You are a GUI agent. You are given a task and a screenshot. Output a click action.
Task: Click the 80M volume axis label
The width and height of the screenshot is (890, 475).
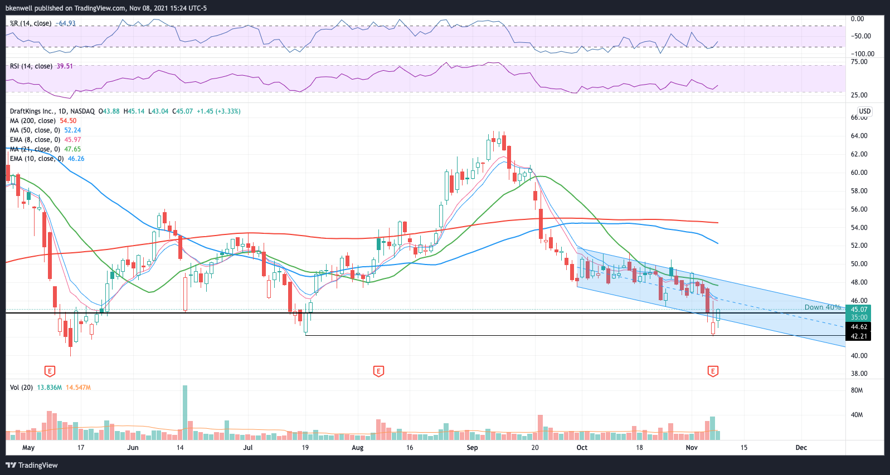coord(857,390)
